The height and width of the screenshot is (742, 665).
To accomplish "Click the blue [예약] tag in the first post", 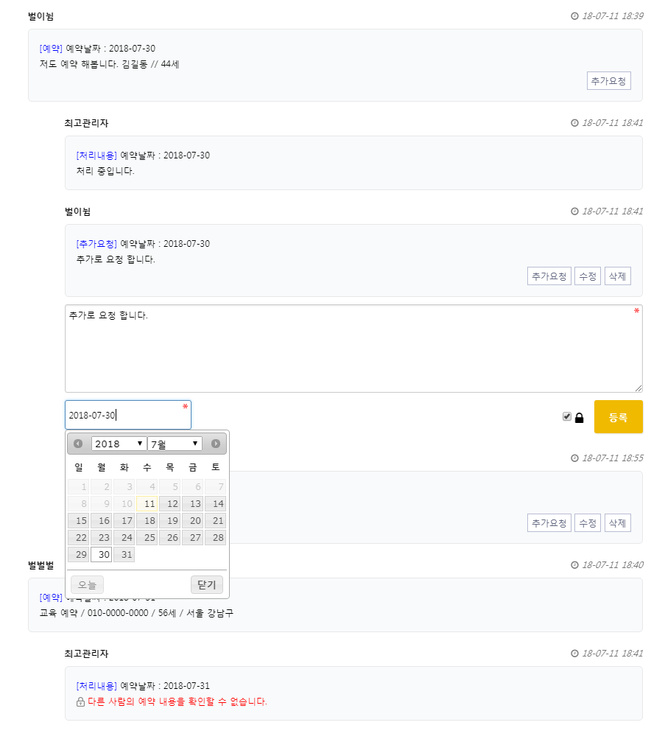I will (51, 49).
